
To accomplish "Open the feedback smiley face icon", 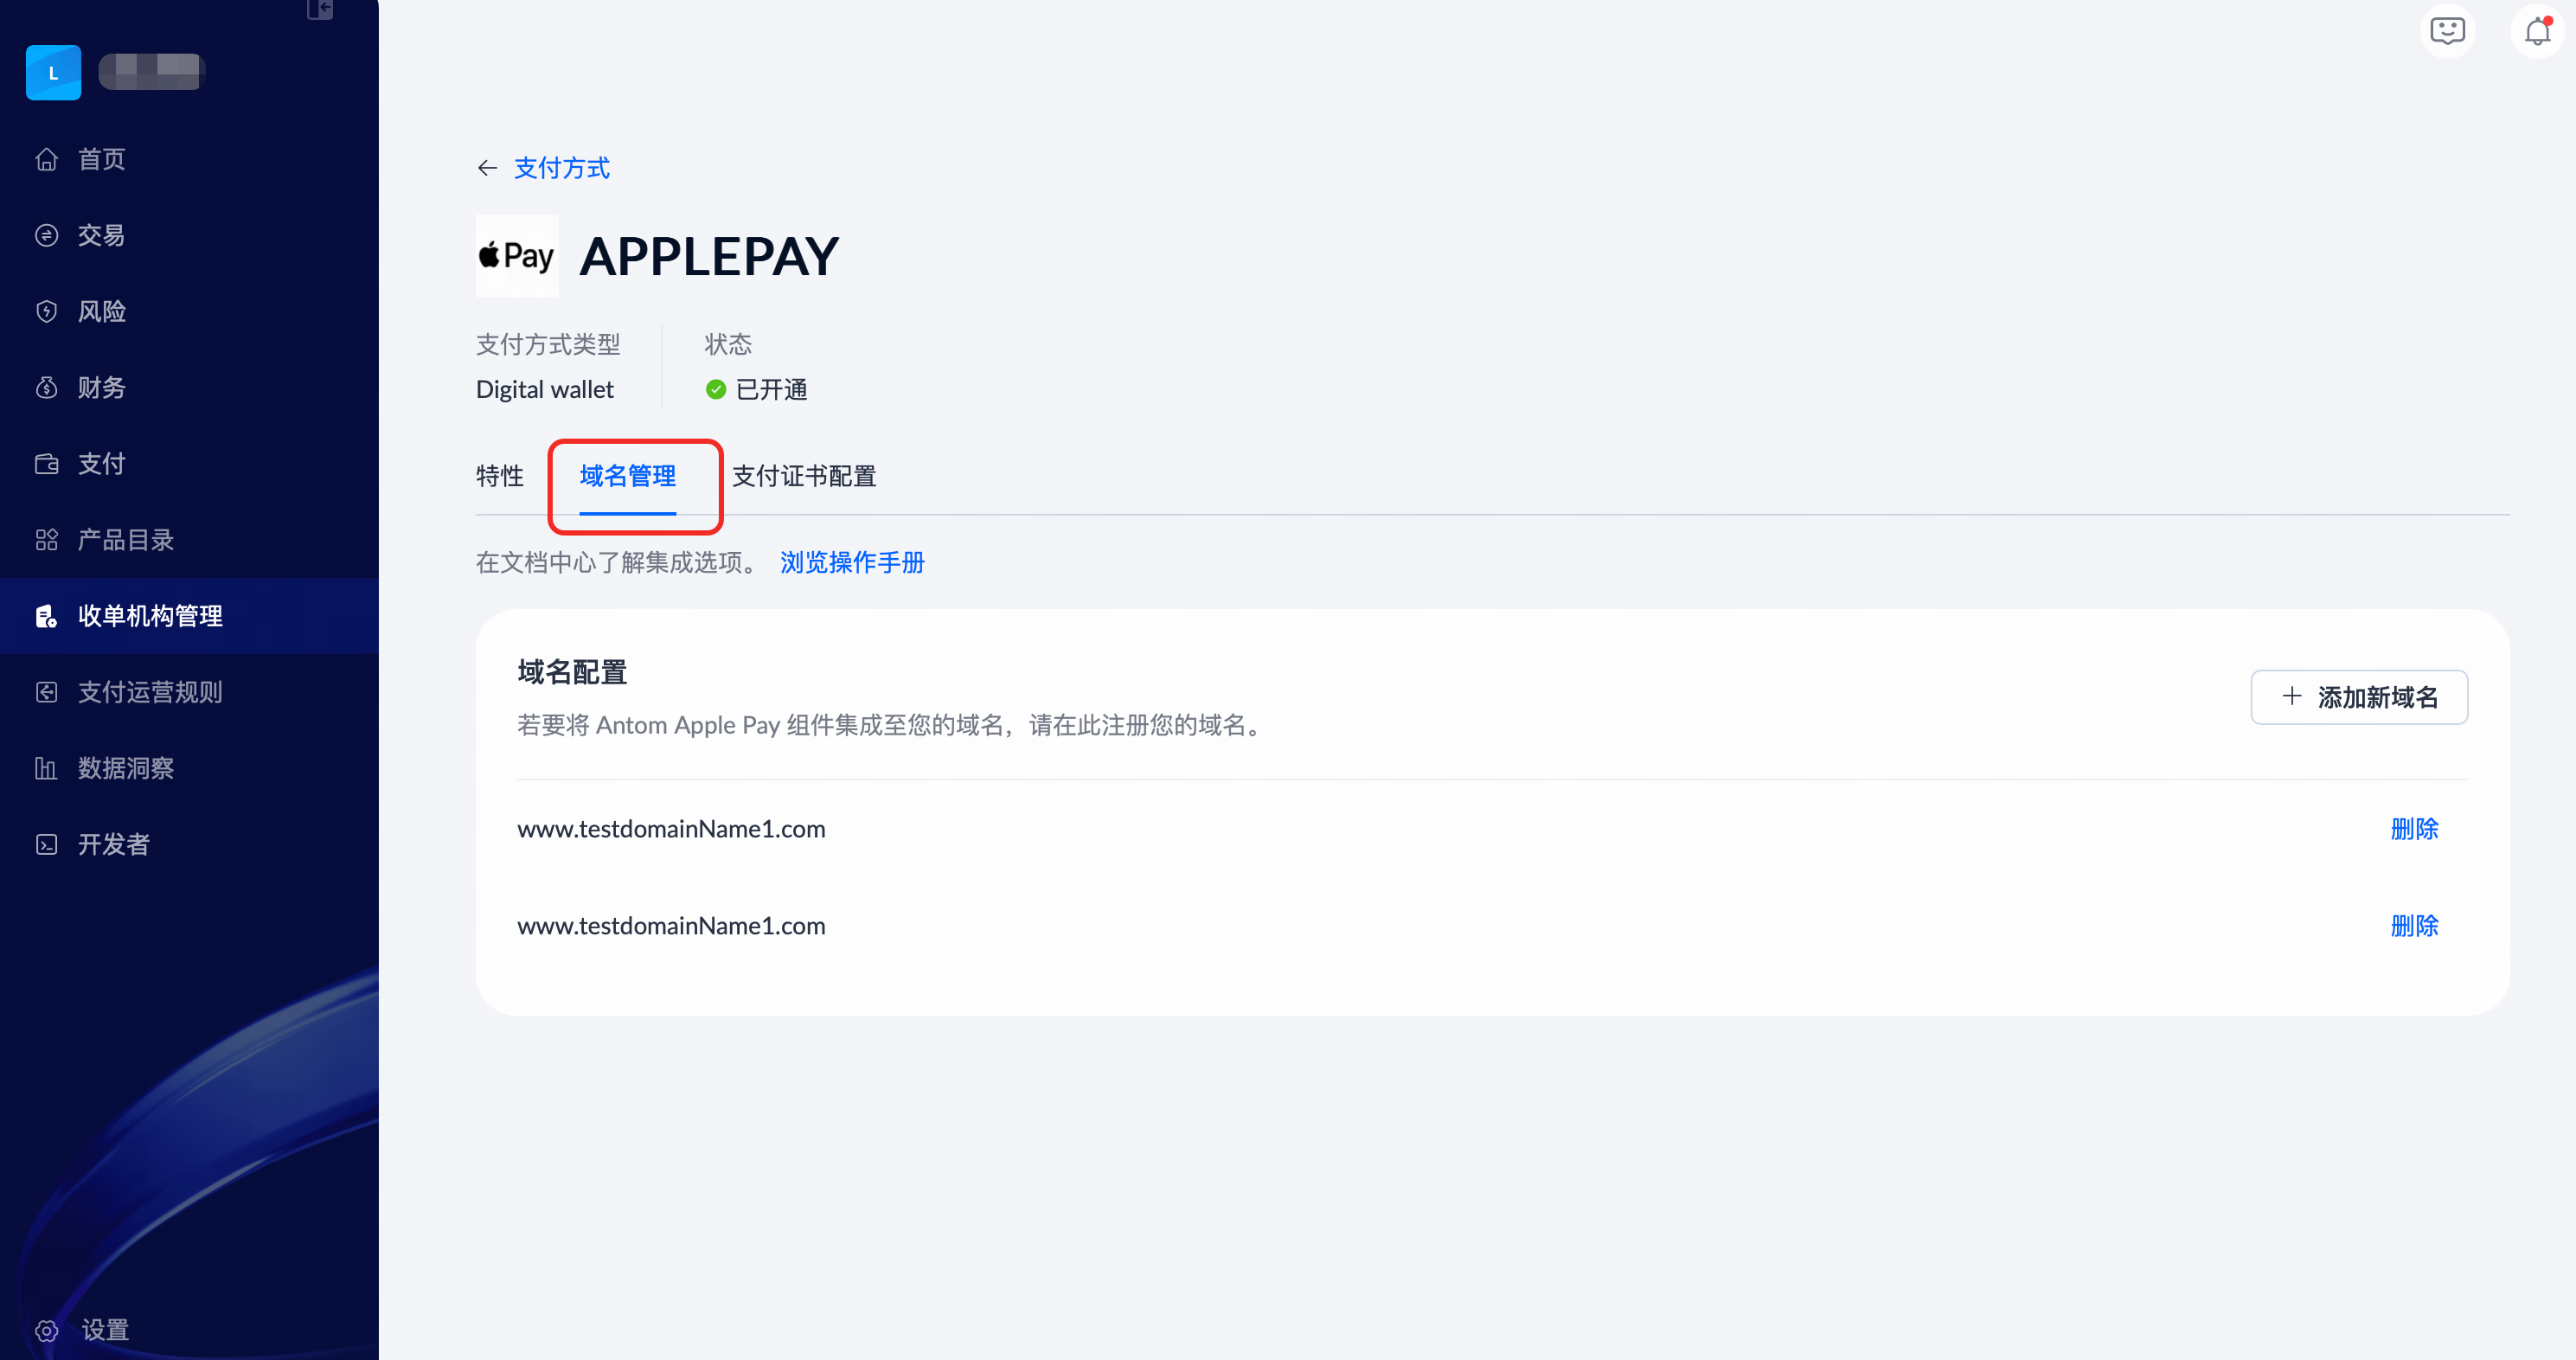I will pyautogui.click(x=2447, y=32).
